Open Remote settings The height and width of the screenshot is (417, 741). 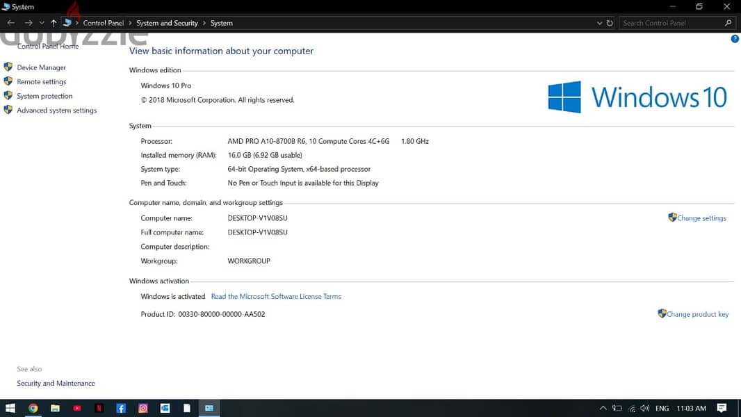[x=42, y=82]
